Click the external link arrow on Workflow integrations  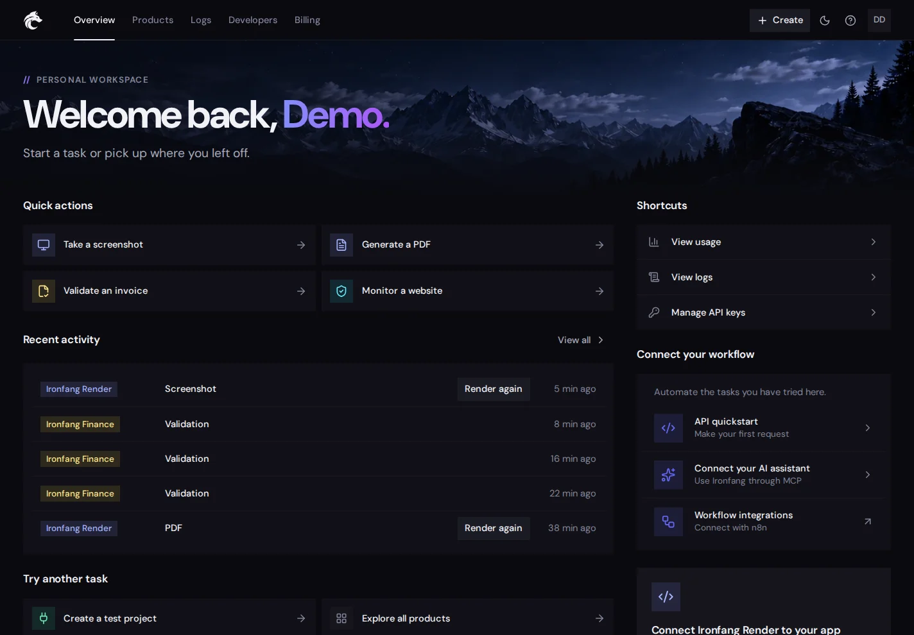point(868,521)
